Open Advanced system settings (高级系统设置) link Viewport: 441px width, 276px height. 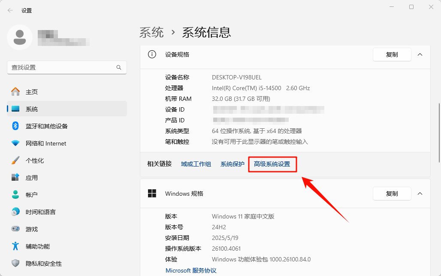point(272,164)
